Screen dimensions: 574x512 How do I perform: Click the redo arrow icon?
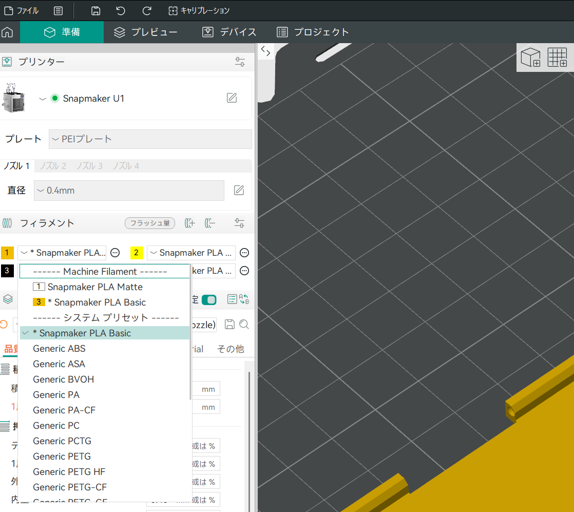147,10
